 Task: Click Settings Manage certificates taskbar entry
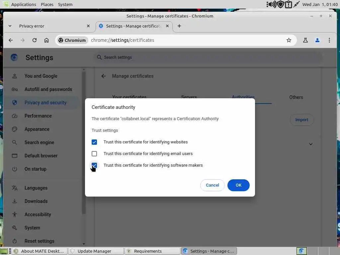[x=209, y=251]
